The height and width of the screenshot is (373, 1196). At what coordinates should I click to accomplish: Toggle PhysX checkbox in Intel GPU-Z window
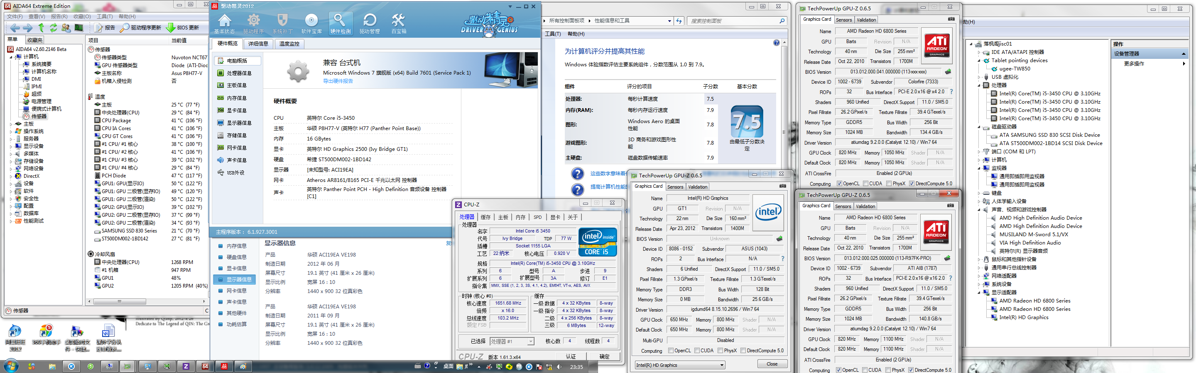(720, 351)
